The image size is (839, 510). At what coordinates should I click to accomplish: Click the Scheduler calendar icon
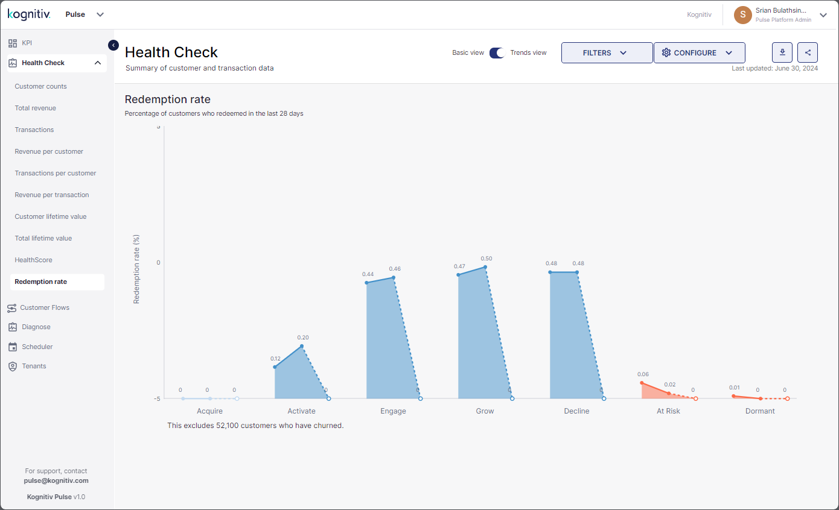pos(13,347)
